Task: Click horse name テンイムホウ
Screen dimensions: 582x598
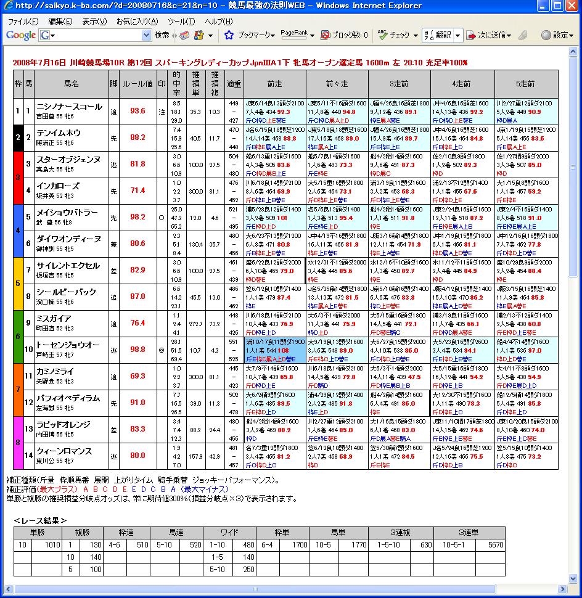Action: click(59, 133)
